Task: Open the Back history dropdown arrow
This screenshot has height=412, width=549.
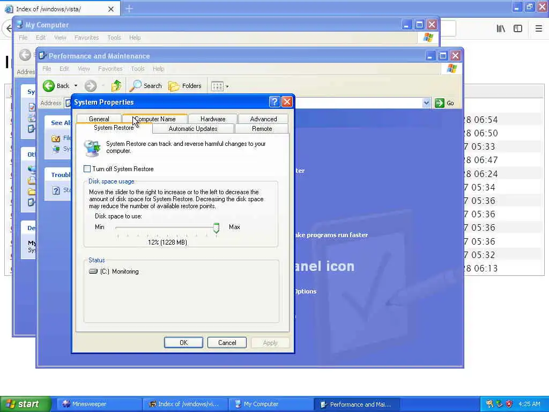Action: point(76,86)
